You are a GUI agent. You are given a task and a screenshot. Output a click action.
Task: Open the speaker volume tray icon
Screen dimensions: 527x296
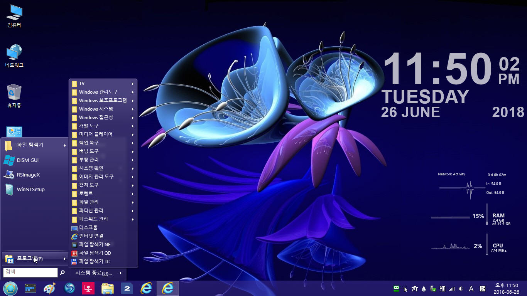point(461,288)
